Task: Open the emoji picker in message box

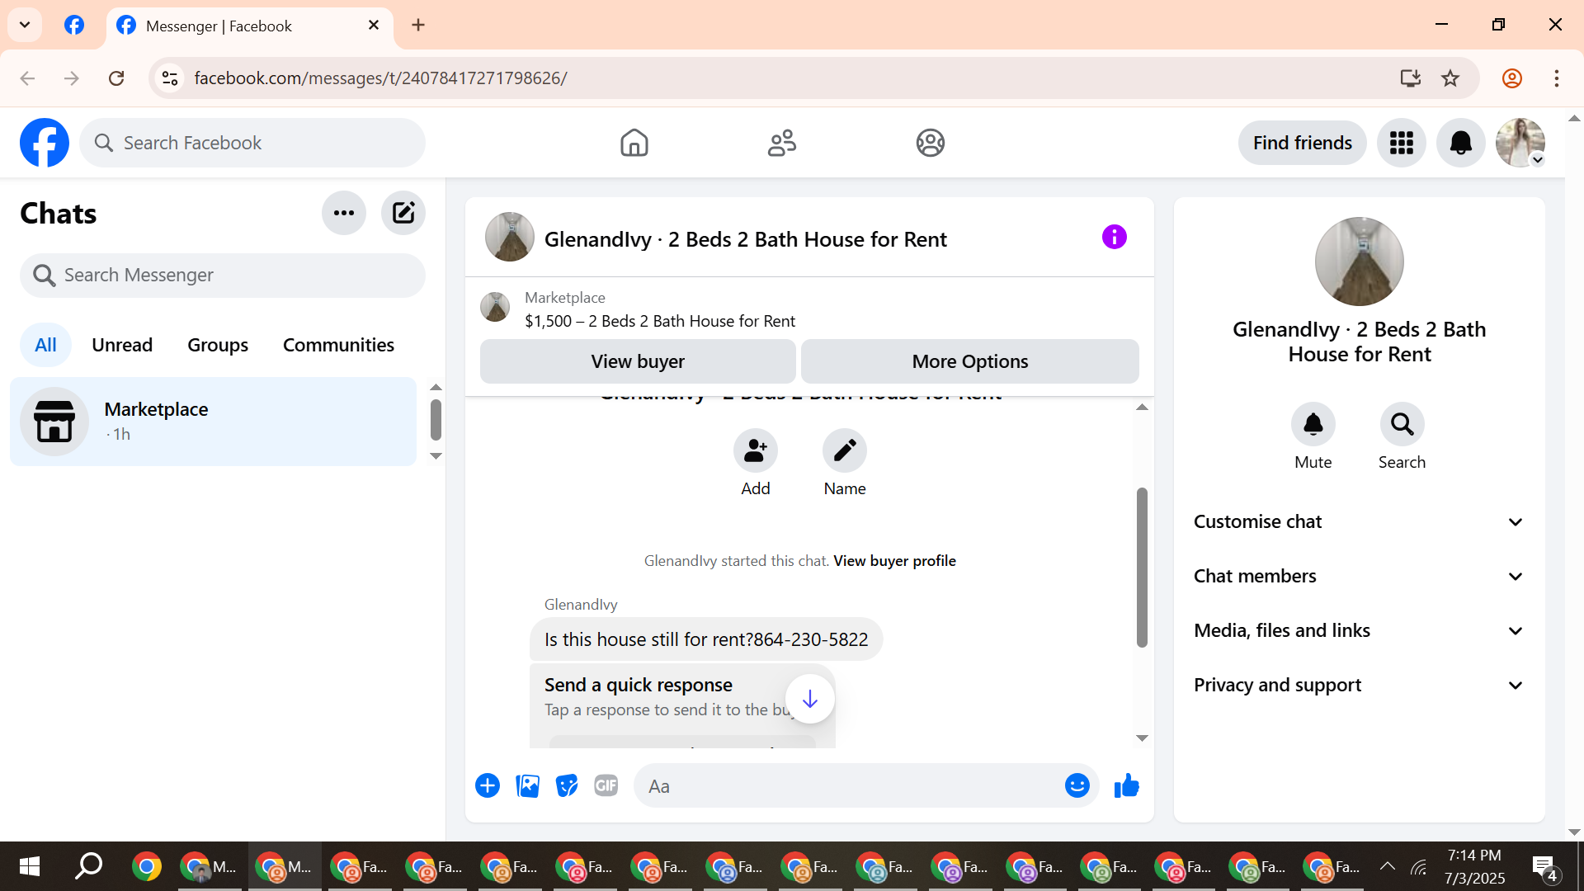Action: [1077, 786]
